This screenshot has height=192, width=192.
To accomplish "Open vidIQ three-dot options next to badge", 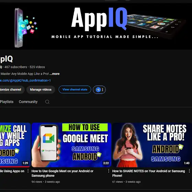I will click(103, 89).
